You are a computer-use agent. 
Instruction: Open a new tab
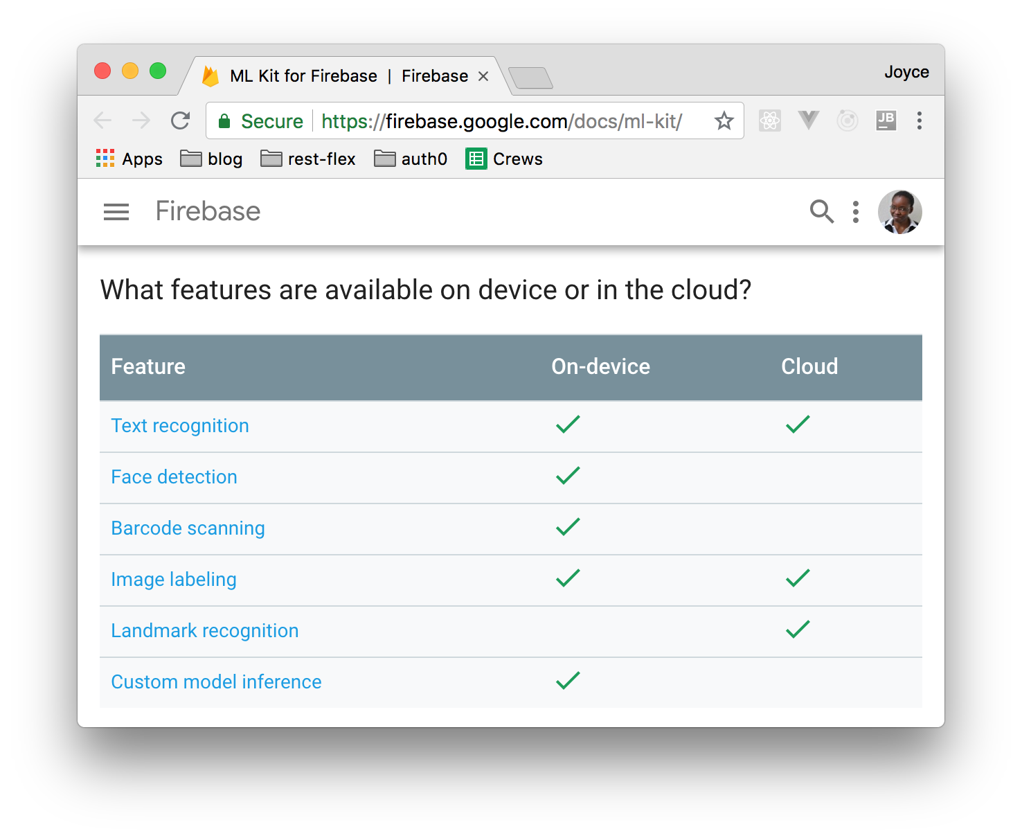530,78
